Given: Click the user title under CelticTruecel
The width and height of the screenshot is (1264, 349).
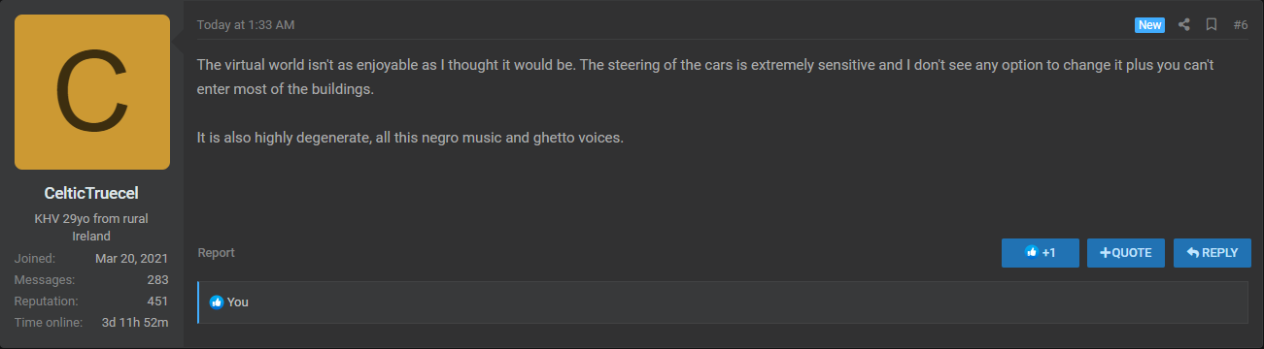Looking at the screenshot, I should [91, 228].
